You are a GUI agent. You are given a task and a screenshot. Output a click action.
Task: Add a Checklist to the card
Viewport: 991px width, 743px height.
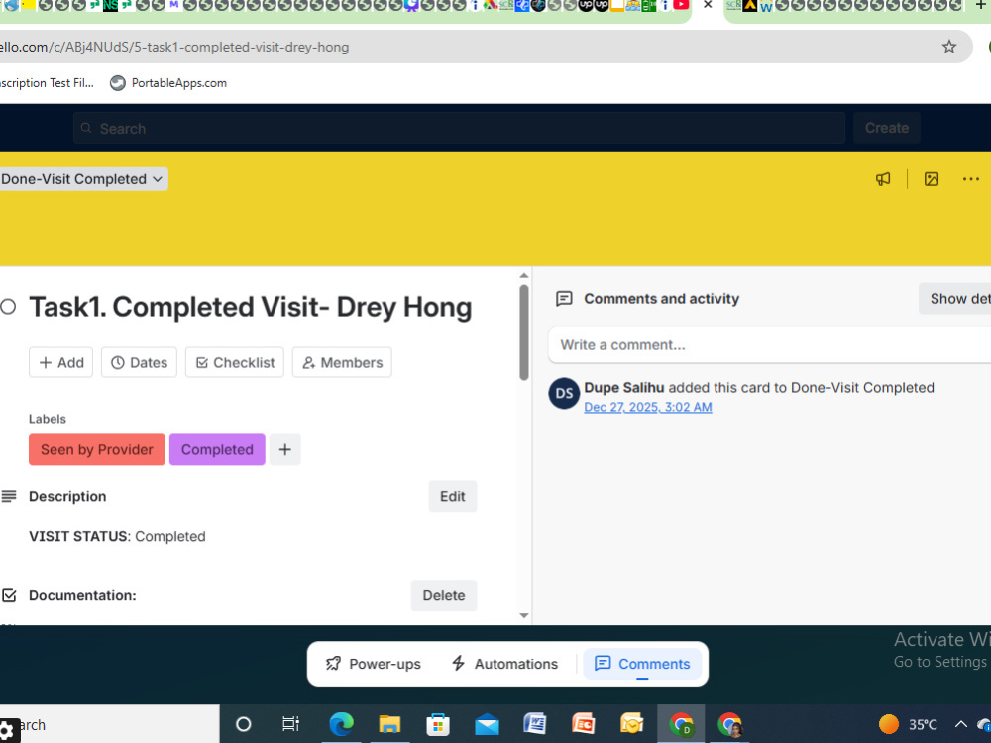pos(235,362)
